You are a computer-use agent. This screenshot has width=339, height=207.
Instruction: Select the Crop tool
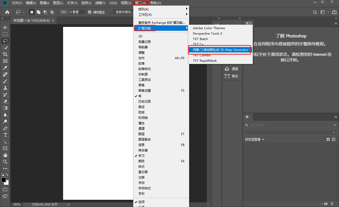(x=5, y=54)
